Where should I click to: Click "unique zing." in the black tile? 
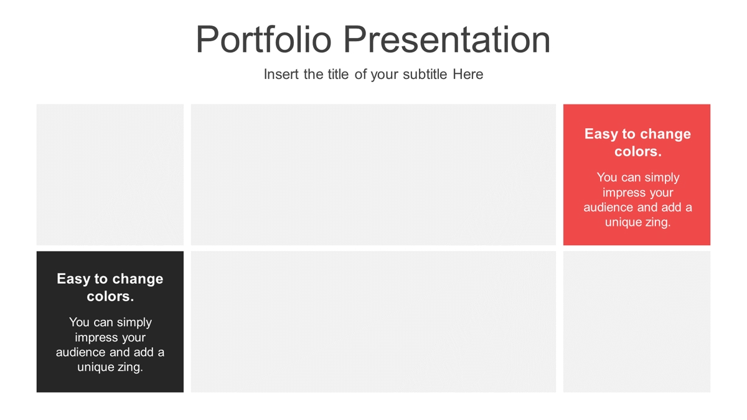(110, 367)
